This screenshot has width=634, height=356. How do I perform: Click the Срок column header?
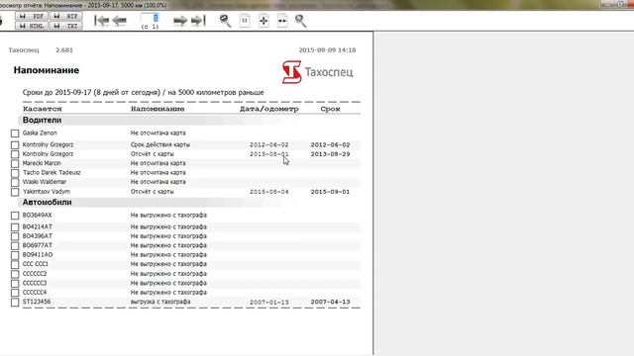[330, 109]
